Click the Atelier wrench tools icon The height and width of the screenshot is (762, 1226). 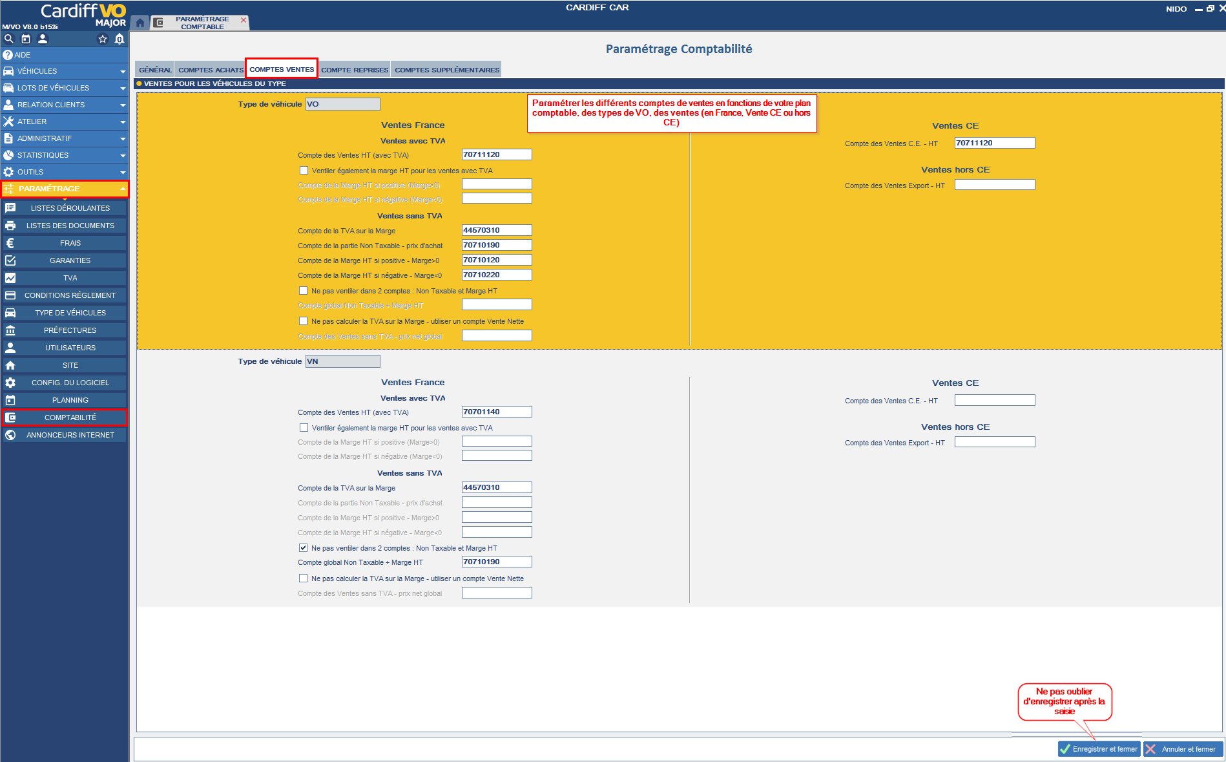tap(8, 122)
